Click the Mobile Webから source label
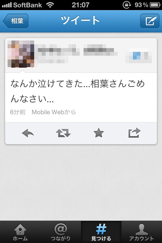162x243 pixels. (54, 112)
